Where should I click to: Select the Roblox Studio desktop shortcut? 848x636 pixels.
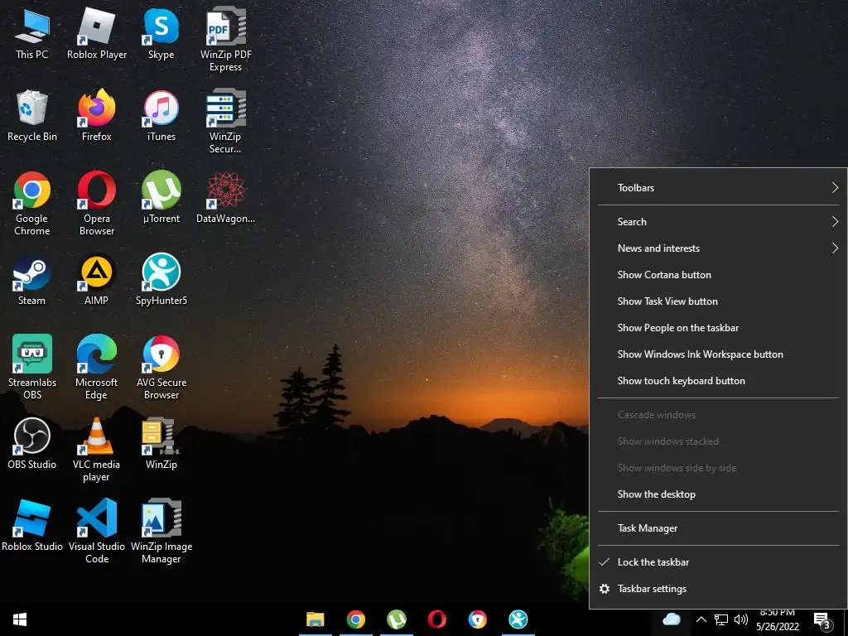point(32,526)
